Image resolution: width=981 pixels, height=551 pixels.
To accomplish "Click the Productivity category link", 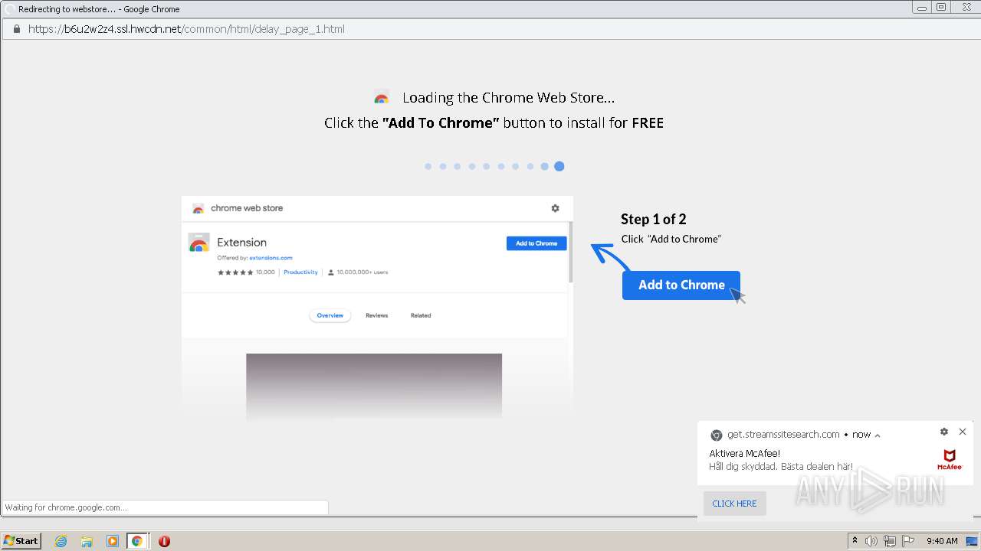I will coord(300,272).
